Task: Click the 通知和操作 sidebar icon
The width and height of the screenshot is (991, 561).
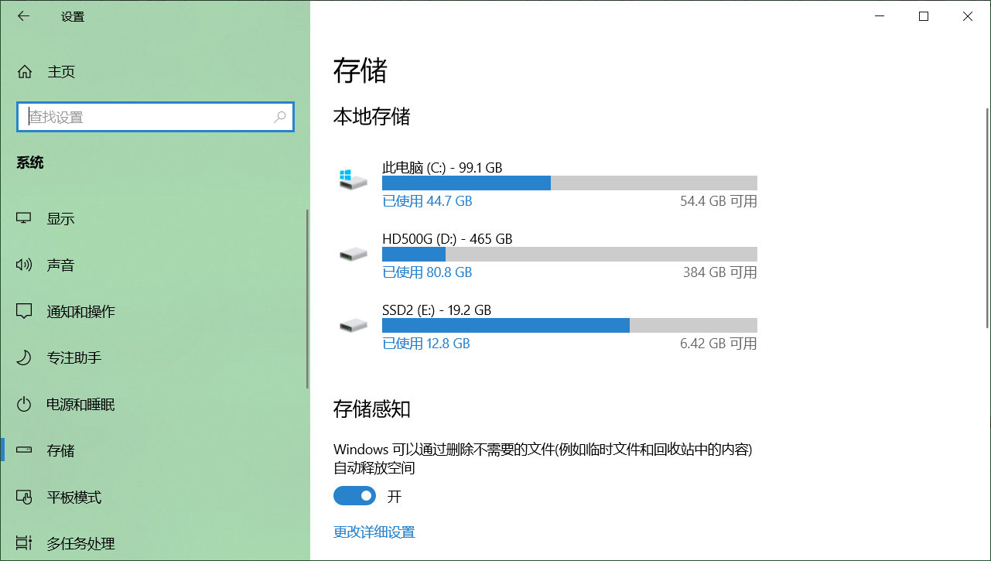Action: (x=25, y=311)
